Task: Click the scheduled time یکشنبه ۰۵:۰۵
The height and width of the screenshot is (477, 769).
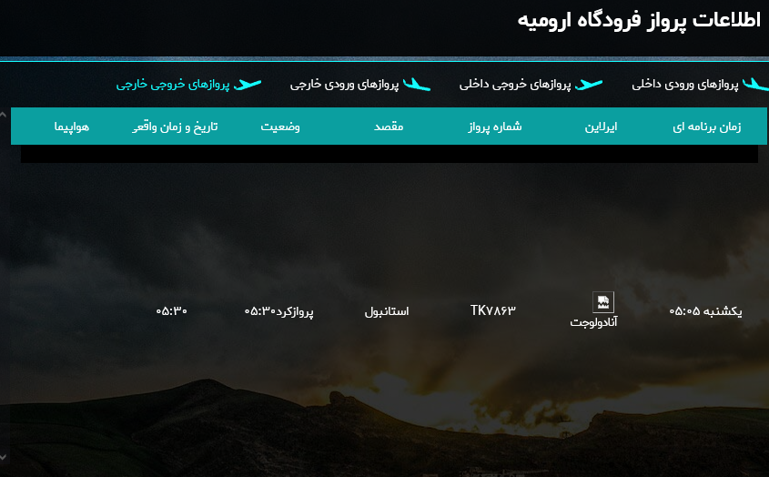Action: [x=705, y=311]
